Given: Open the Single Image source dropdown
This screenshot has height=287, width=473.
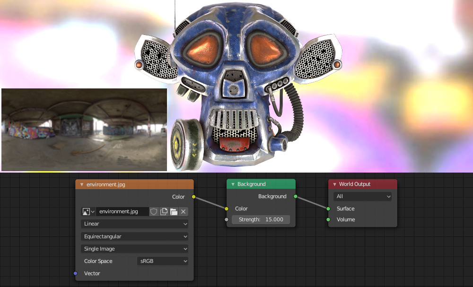Looking at the screenshot, I should (x=134, y=249).
